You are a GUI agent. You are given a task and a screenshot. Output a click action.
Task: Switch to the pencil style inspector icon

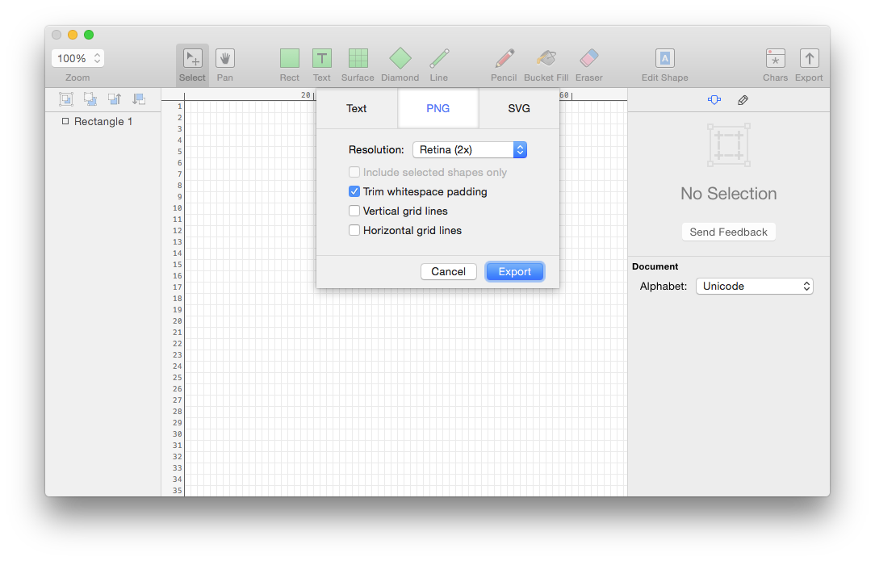[x=743, y=100]
